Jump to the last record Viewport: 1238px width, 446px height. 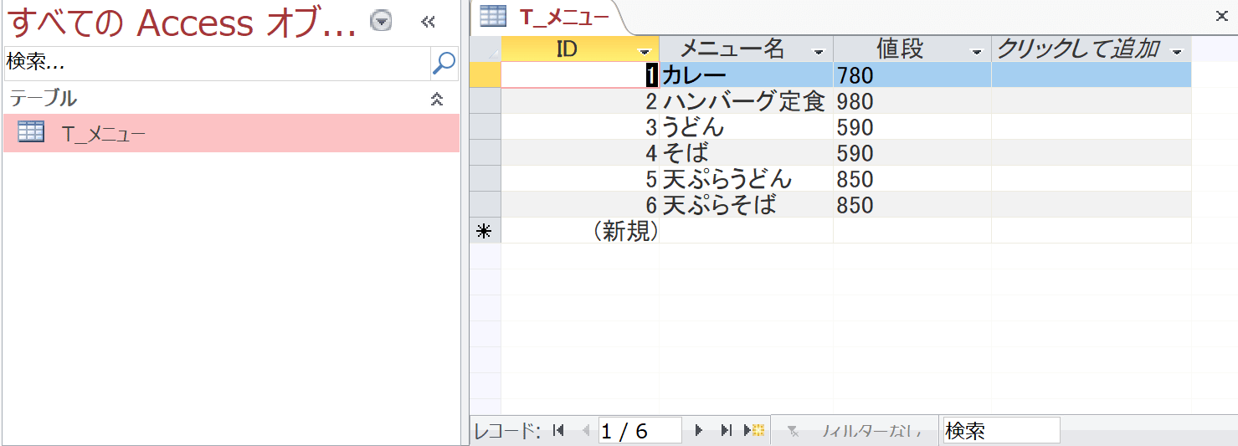726,431
